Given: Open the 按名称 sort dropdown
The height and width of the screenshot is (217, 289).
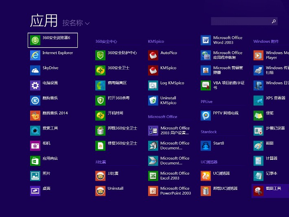Looking at the screenshot, I should tap(76, 23).
